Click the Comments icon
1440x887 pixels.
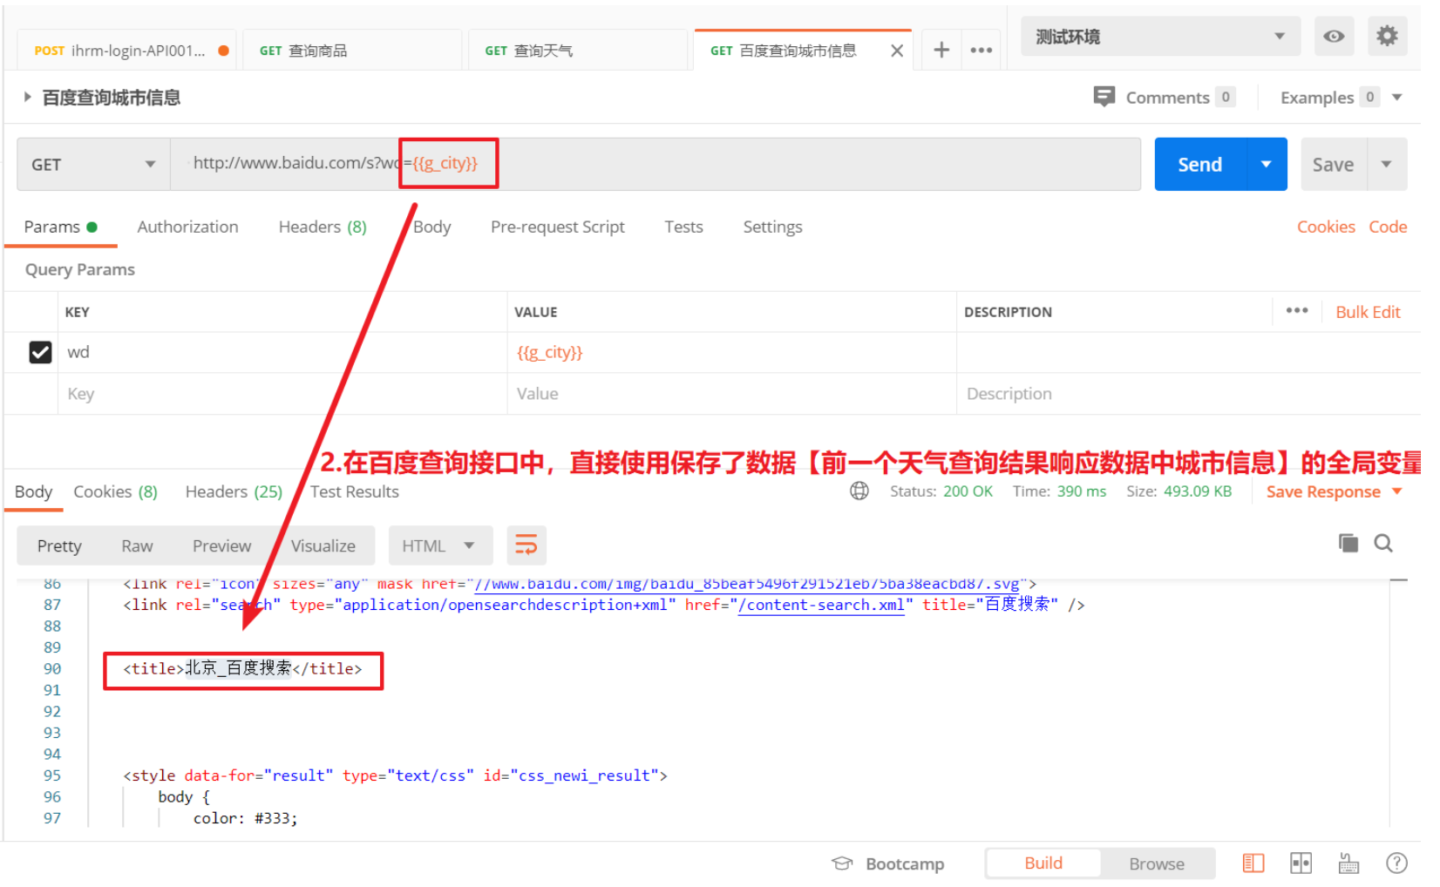tap(1104, 97)
